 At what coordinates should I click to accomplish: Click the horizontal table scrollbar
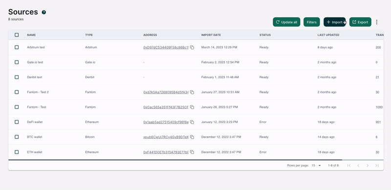click(175, 160)
